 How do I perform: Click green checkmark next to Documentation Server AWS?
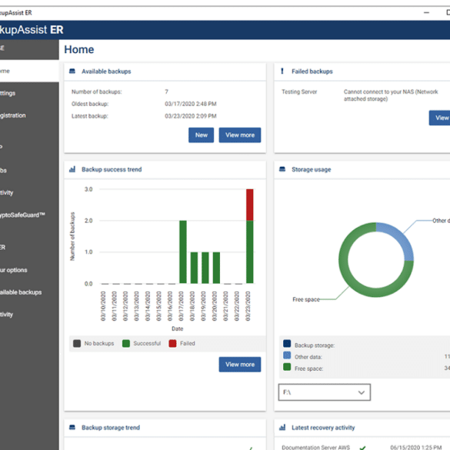point(362,448)
